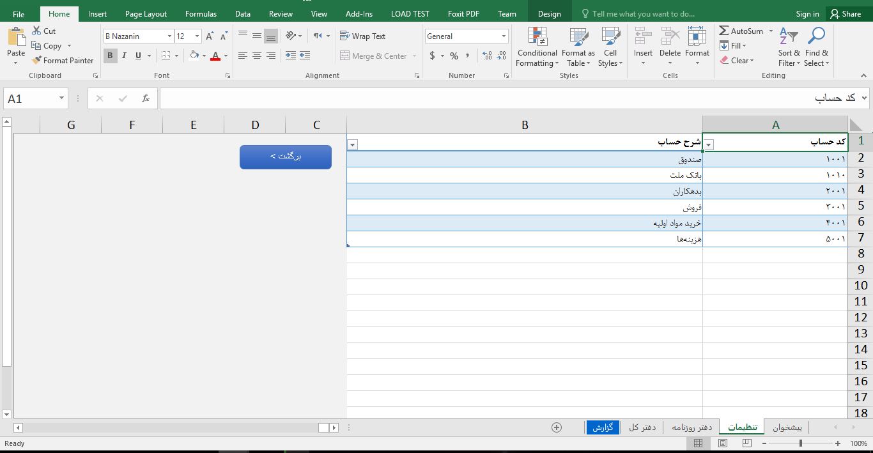Switch to the پیشخوان sheet tab
873x453 pixels.
pos(787,427)
